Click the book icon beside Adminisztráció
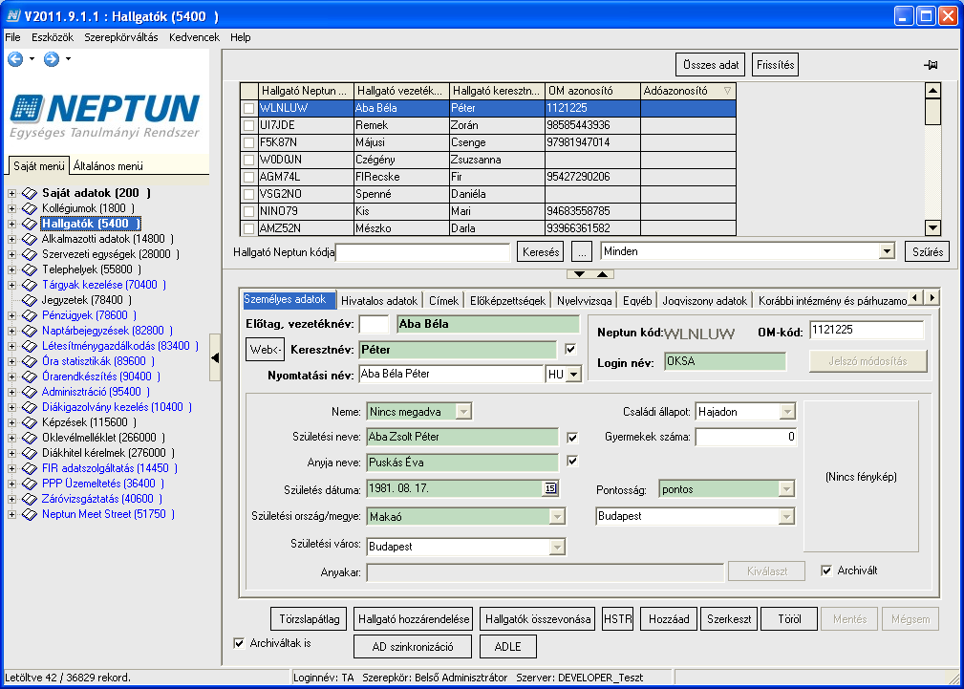Image resolution: width=964 pixels, height=689 pixels. tap(30, 392)
